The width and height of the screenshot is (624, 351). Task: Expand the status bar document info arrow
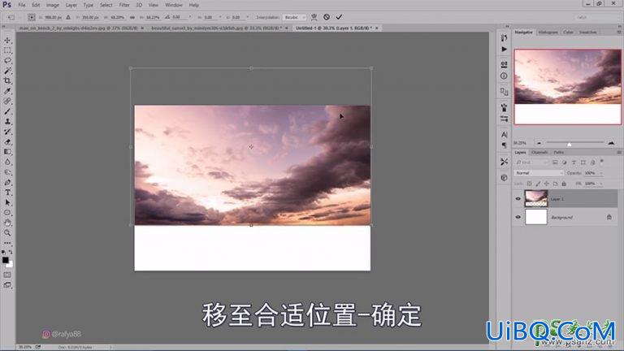(x=110, y=347)
